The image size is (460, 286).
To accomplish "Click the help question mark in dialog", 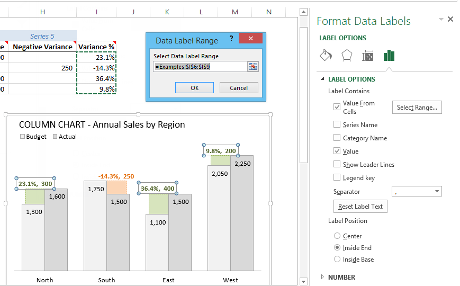I will point(231,39).
